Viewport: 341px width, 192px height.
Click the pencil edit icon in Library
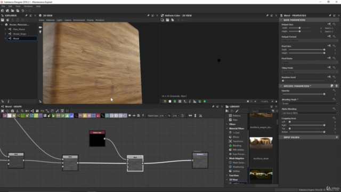pyautogui.click(x=237, y=111)
